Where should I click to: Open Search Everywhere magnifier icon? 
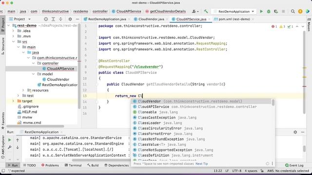pos(292,12)
